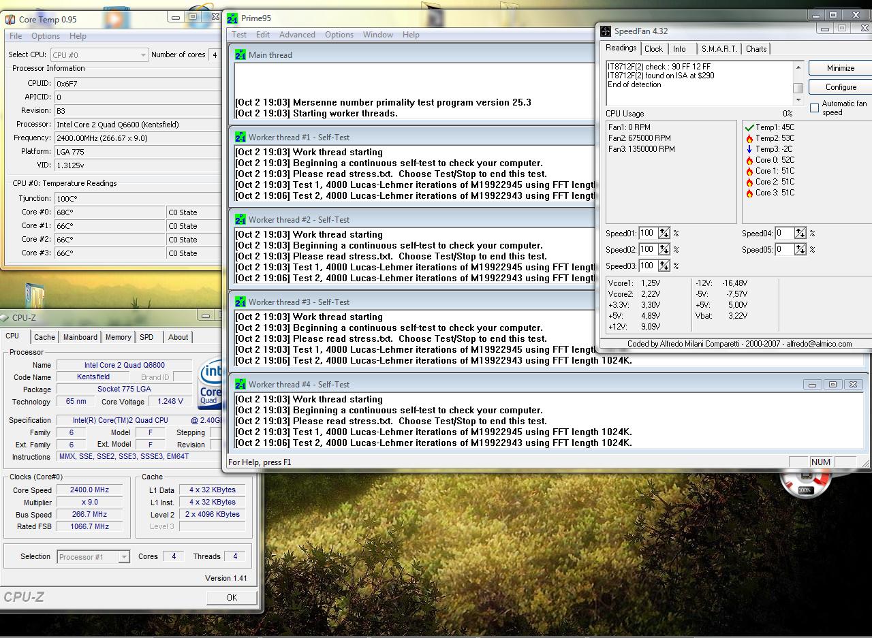
Task: Open the SPD tab in CPU-Z
Action: [x=146, y=337]
